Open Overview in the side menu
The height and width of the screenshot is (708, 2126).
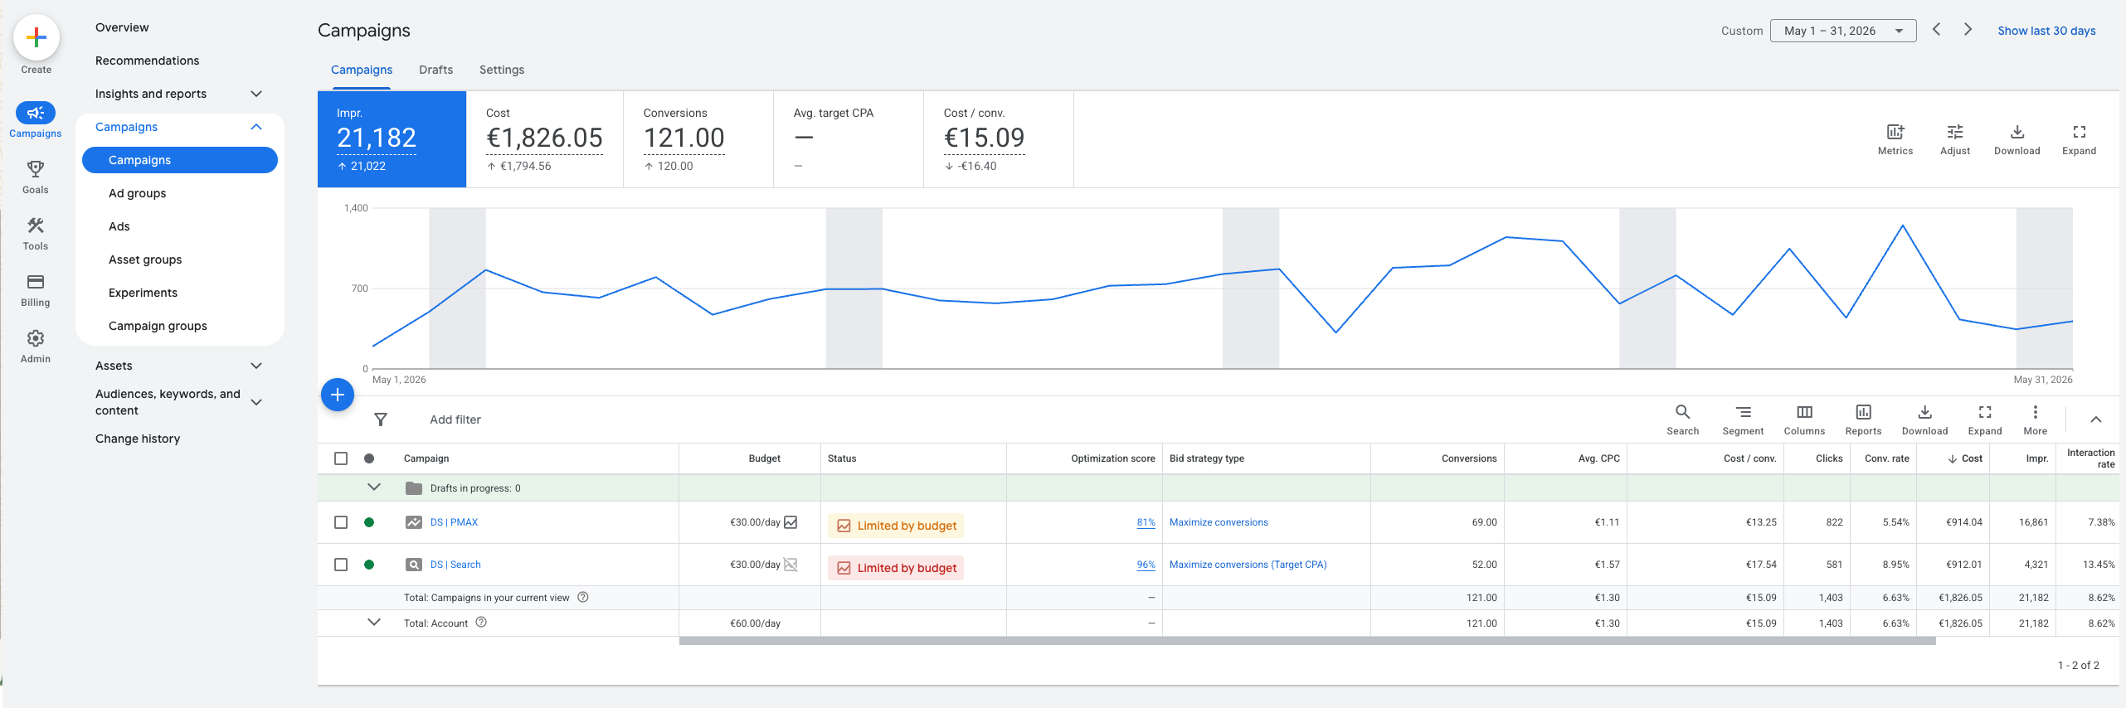122,27
